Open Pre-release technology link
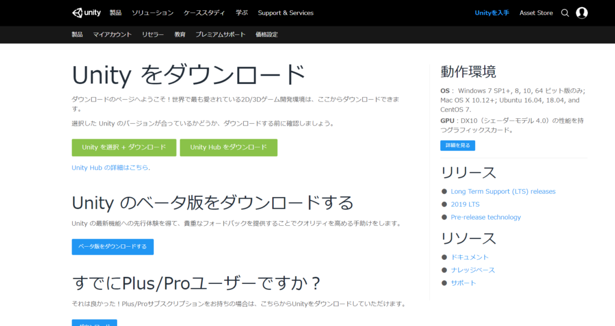The width and height of the screenshot is (615, 326). tap(486, 217)
